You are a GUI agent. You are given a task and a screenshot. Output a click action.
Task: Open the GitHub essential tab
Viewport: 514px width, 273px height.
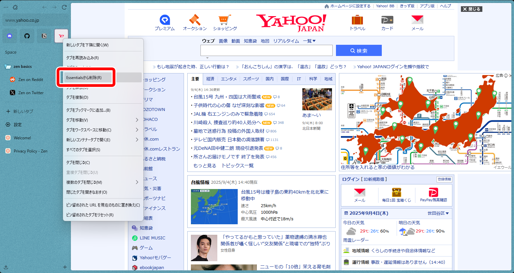click(27, 36)
